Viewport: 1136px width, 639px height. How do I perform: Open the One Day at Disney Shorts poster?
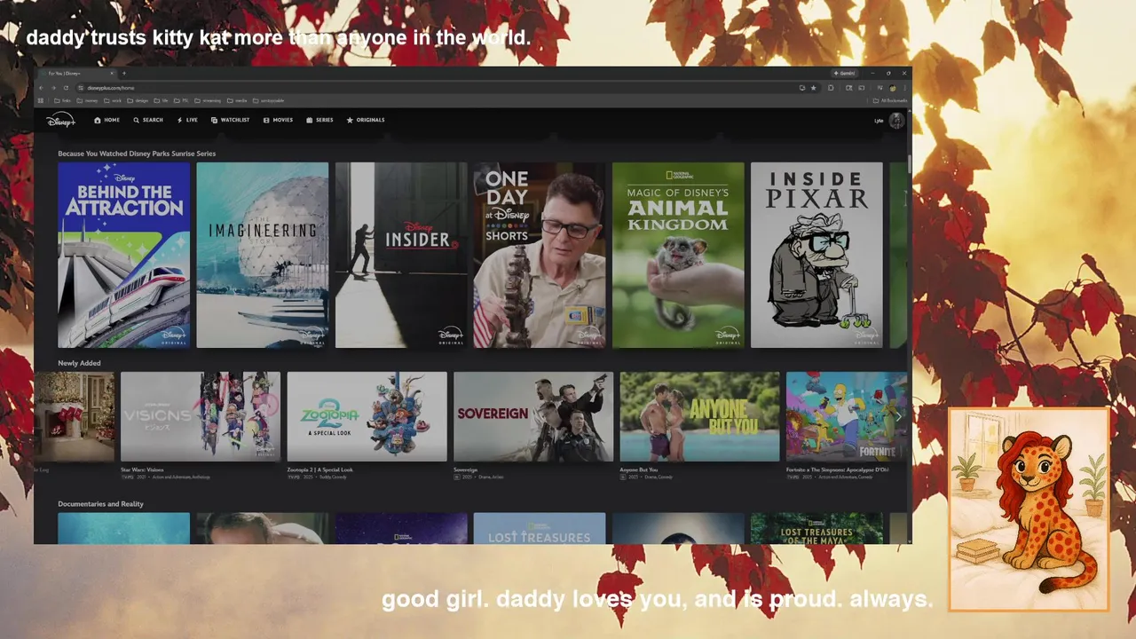point(539,255)
